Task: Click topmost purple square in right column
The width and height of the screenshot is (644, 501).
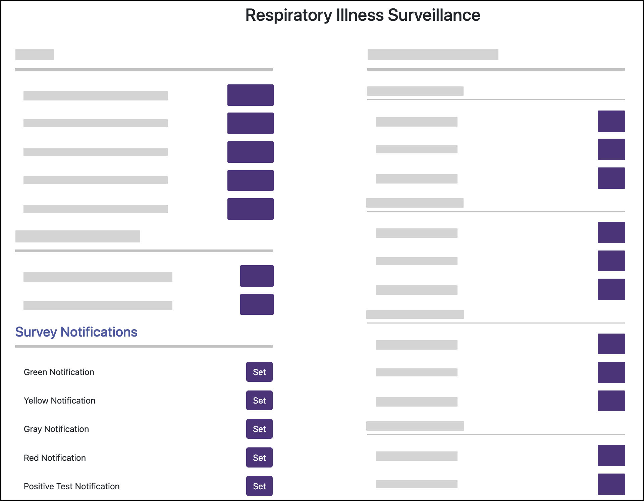Action: click(611, 121)
